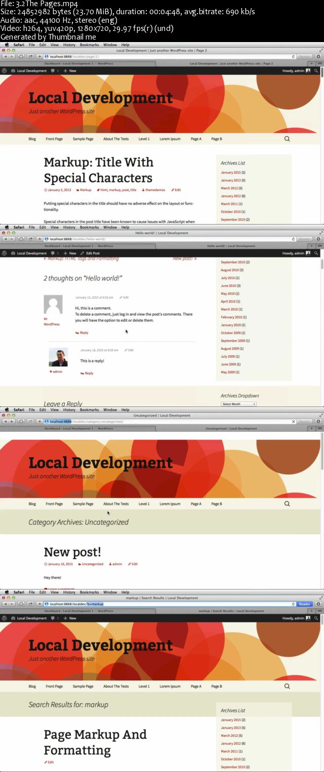Screen dimensions: 324x772
Task: Click the admin commenter photo avatar
Action: tap(58, 357)
